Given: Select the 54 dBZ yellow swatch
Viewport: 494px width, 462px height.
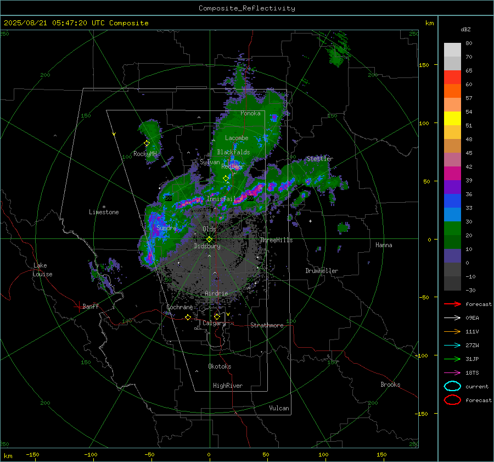Looking at the screenshot, I should pos(452,118).
